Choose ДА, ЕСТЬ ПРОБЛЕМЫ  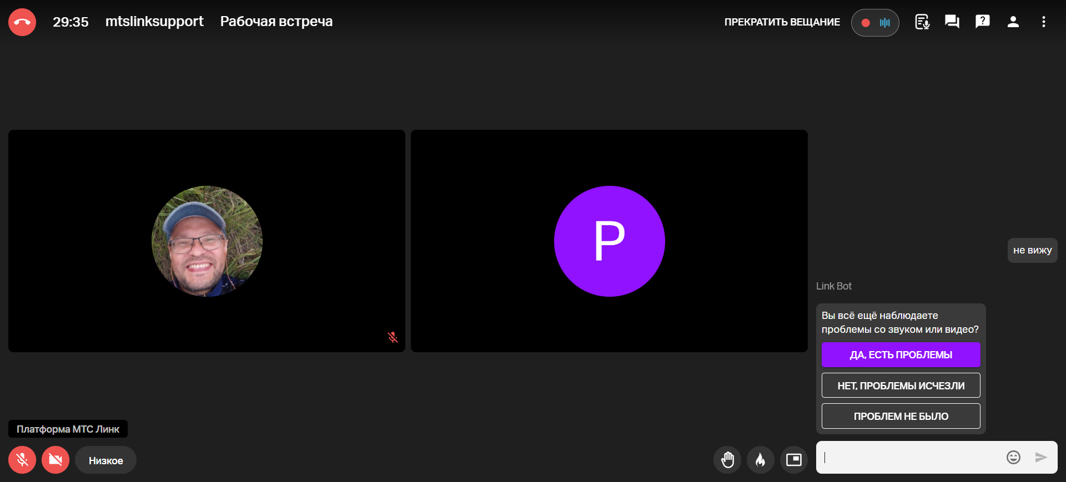[901, 354]
